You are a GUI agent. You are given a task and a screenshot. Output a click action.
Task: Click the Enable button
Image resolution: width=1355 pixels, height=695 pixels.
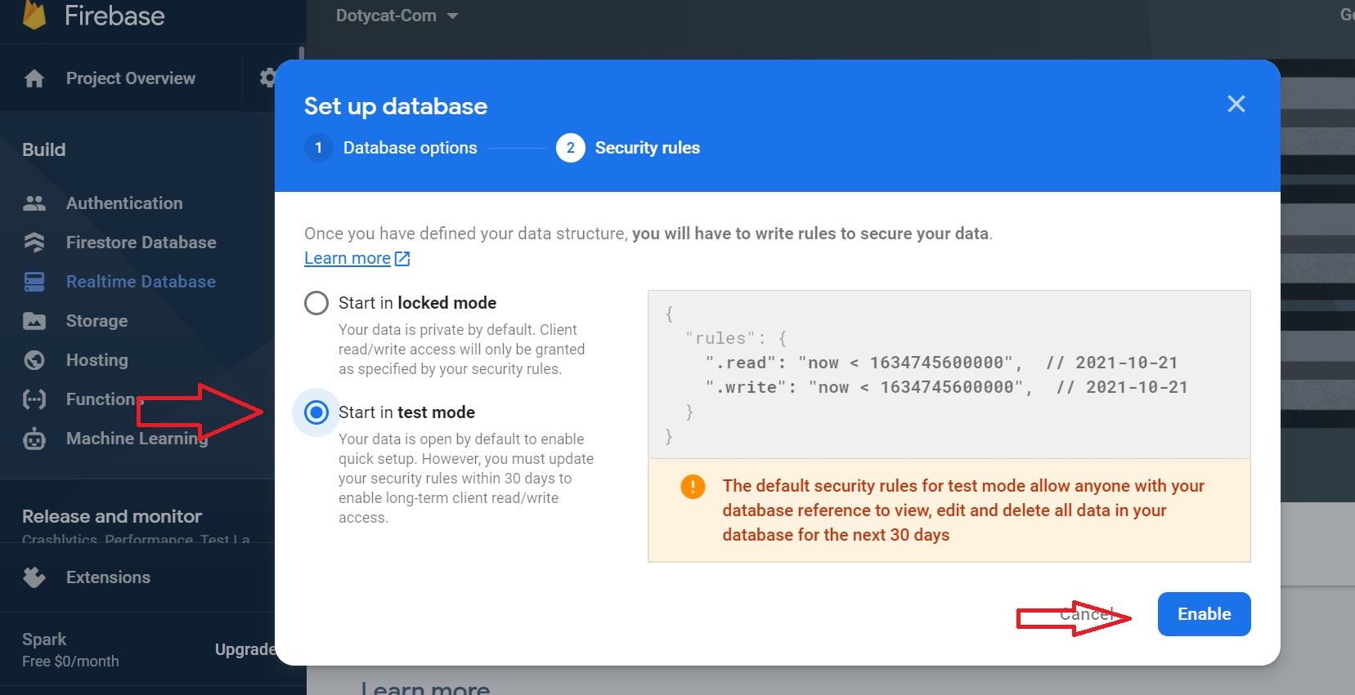point(1204,614)
